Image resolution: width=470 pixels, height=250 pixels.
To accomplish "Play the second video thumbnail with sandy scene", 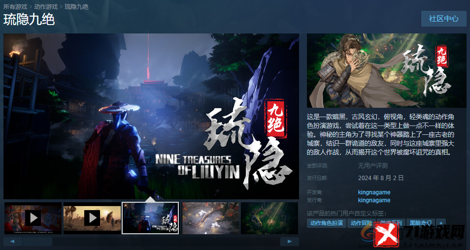I will [92, 218].
